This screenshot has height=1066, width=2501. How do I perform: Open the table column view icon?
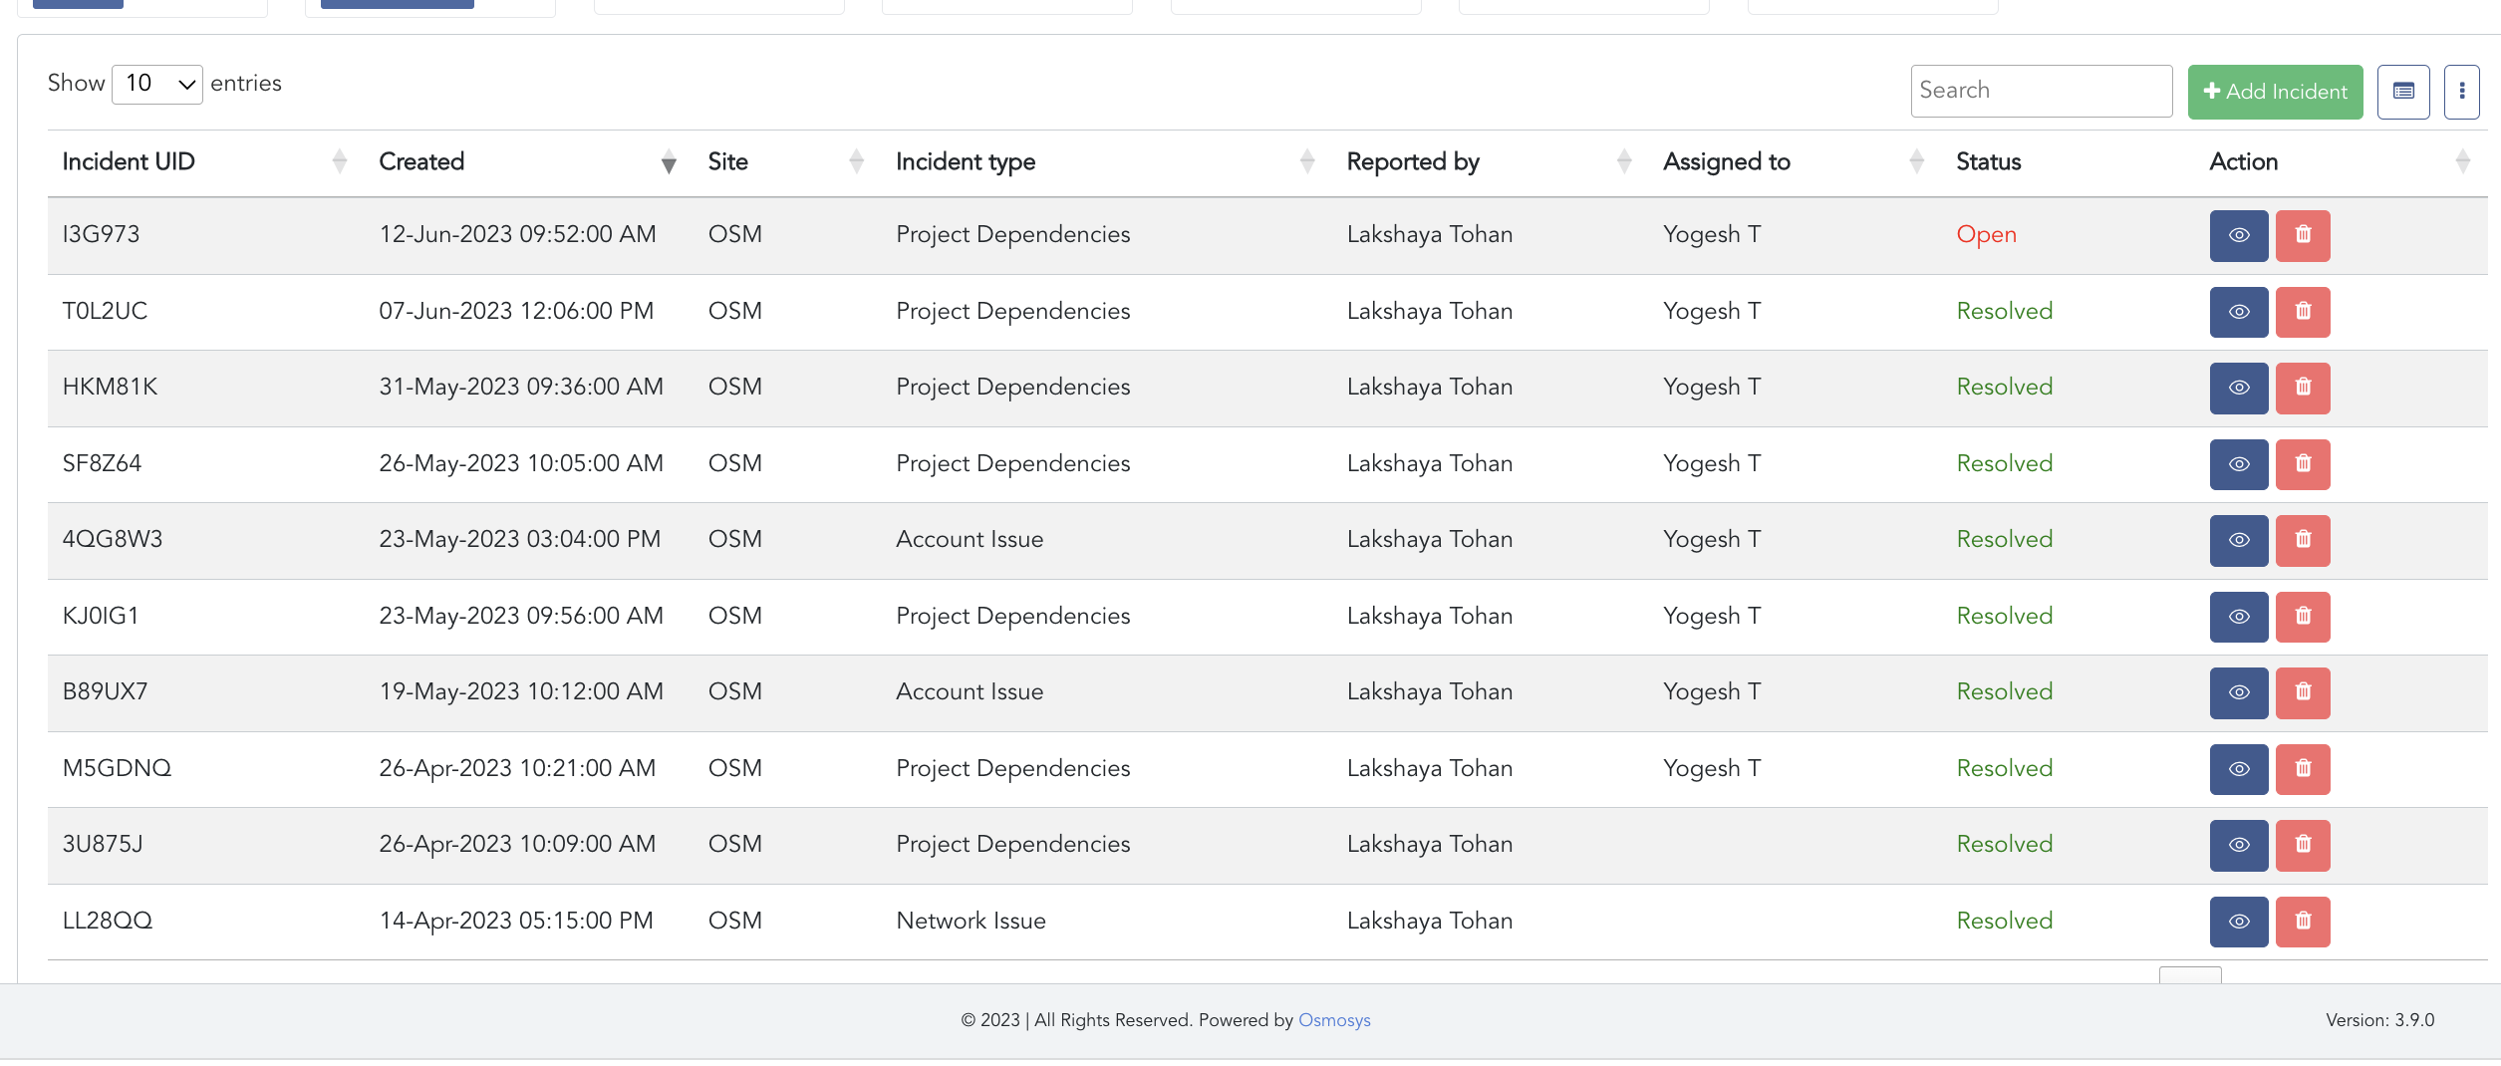point(2402,92)
